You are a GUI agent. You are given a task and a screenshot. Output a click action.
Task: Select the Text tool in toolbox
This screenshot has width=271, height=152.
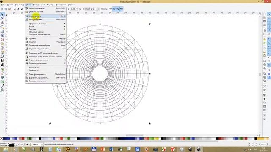tap(2, 65)
